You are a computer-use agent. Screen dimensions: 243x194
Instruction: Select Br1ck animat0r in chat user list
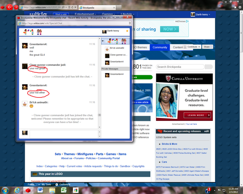115,49
